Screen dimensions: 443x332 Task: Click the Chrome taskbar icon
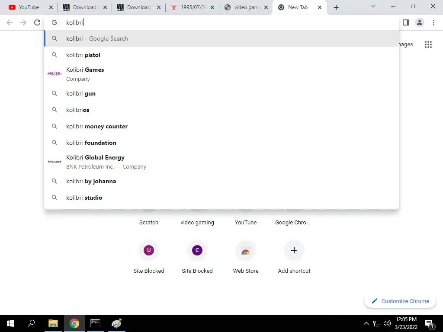pyautogui.click(x=74, y=323)
